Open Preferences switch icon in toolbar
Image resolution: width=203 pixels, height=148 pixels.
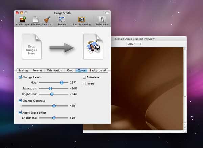(x=102, y=20)
